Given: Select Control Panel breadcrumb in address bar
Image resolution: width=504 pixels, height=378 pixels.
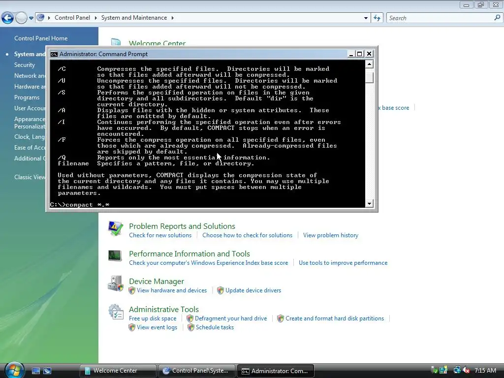Looking at the screenshot, I should tap(72, 18).
